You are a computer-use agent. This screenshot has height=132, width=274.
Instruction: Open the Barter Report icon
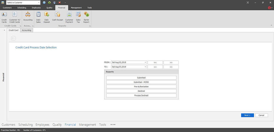pyautogui.click(x=86, y=16)
